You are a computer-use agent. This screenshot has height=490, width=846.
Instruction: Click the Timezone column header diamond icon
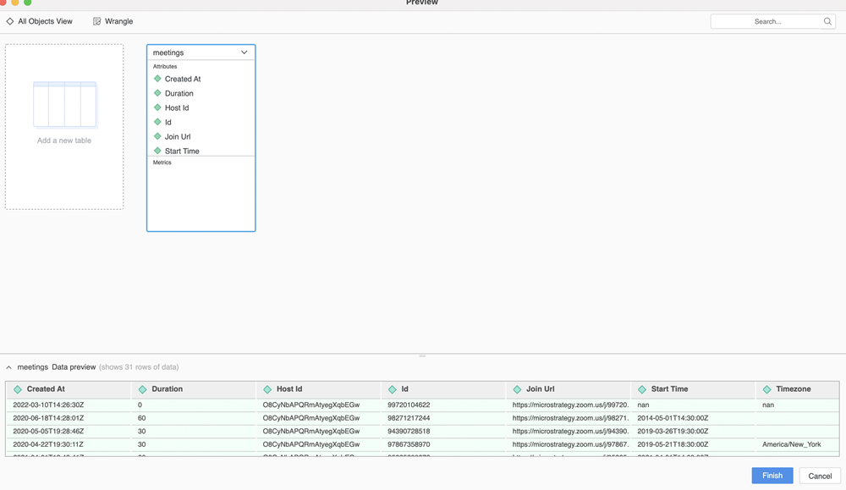[766, 389]
